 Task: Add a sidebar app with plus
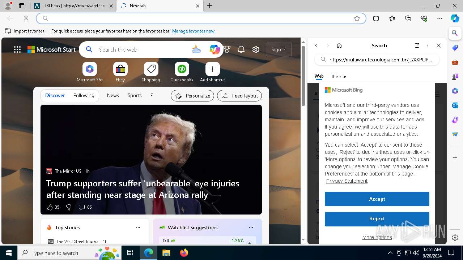(455, 158)
